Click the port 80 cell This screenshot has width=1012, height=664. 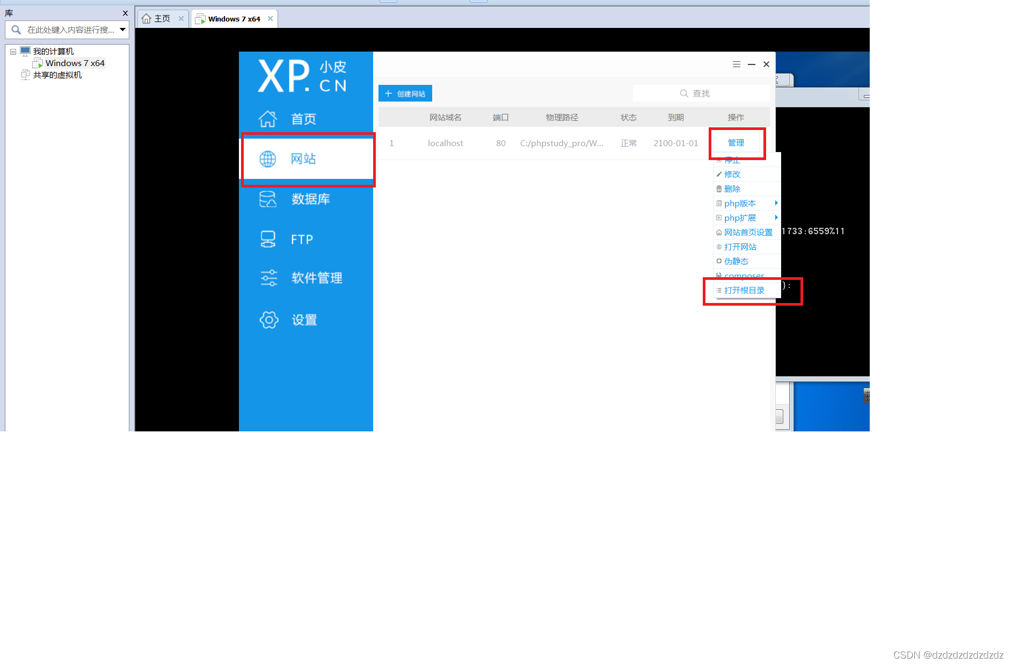(x=501, y=143)
